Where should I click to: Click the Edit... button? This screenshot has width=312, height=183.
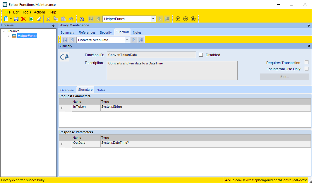pyautogui.click(x=284, y=77)
